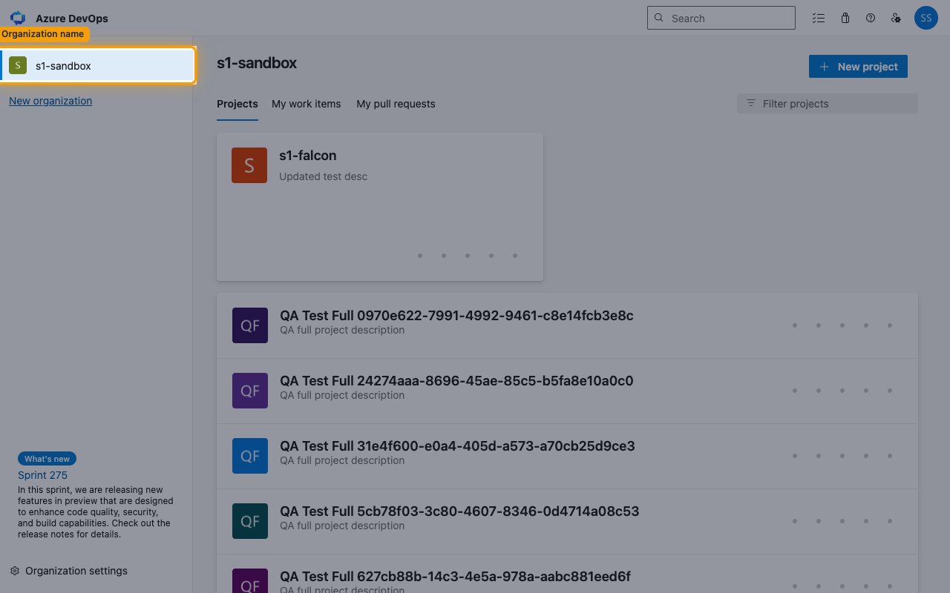Click QF avatar of project 31e4f600
The image size is (950, 593).
tap(250, 455)
